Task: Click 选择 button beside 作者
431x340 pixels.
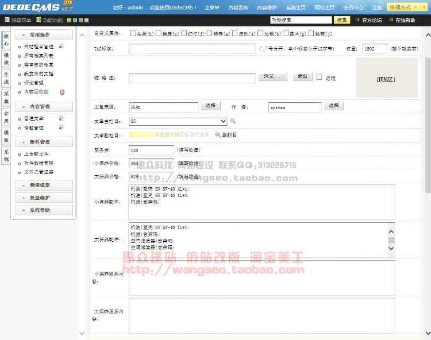Action: [334, 106]
